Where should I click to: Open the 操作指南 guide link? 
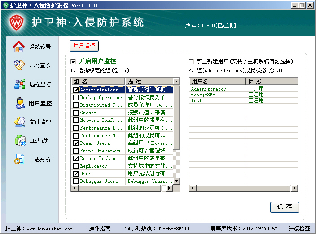click(100, 228)
